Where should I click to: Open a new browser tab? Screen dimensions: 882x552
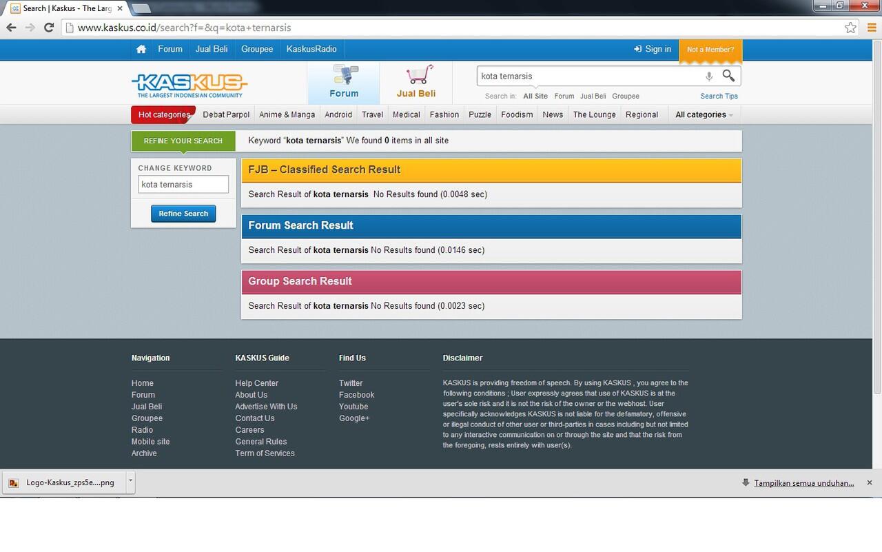(141, 8)
